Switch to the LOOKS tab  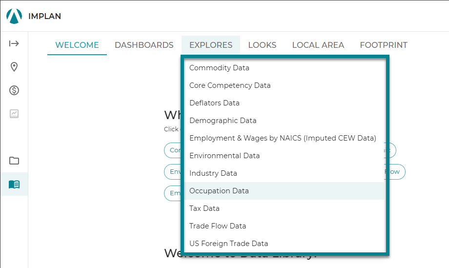[262, 45]
